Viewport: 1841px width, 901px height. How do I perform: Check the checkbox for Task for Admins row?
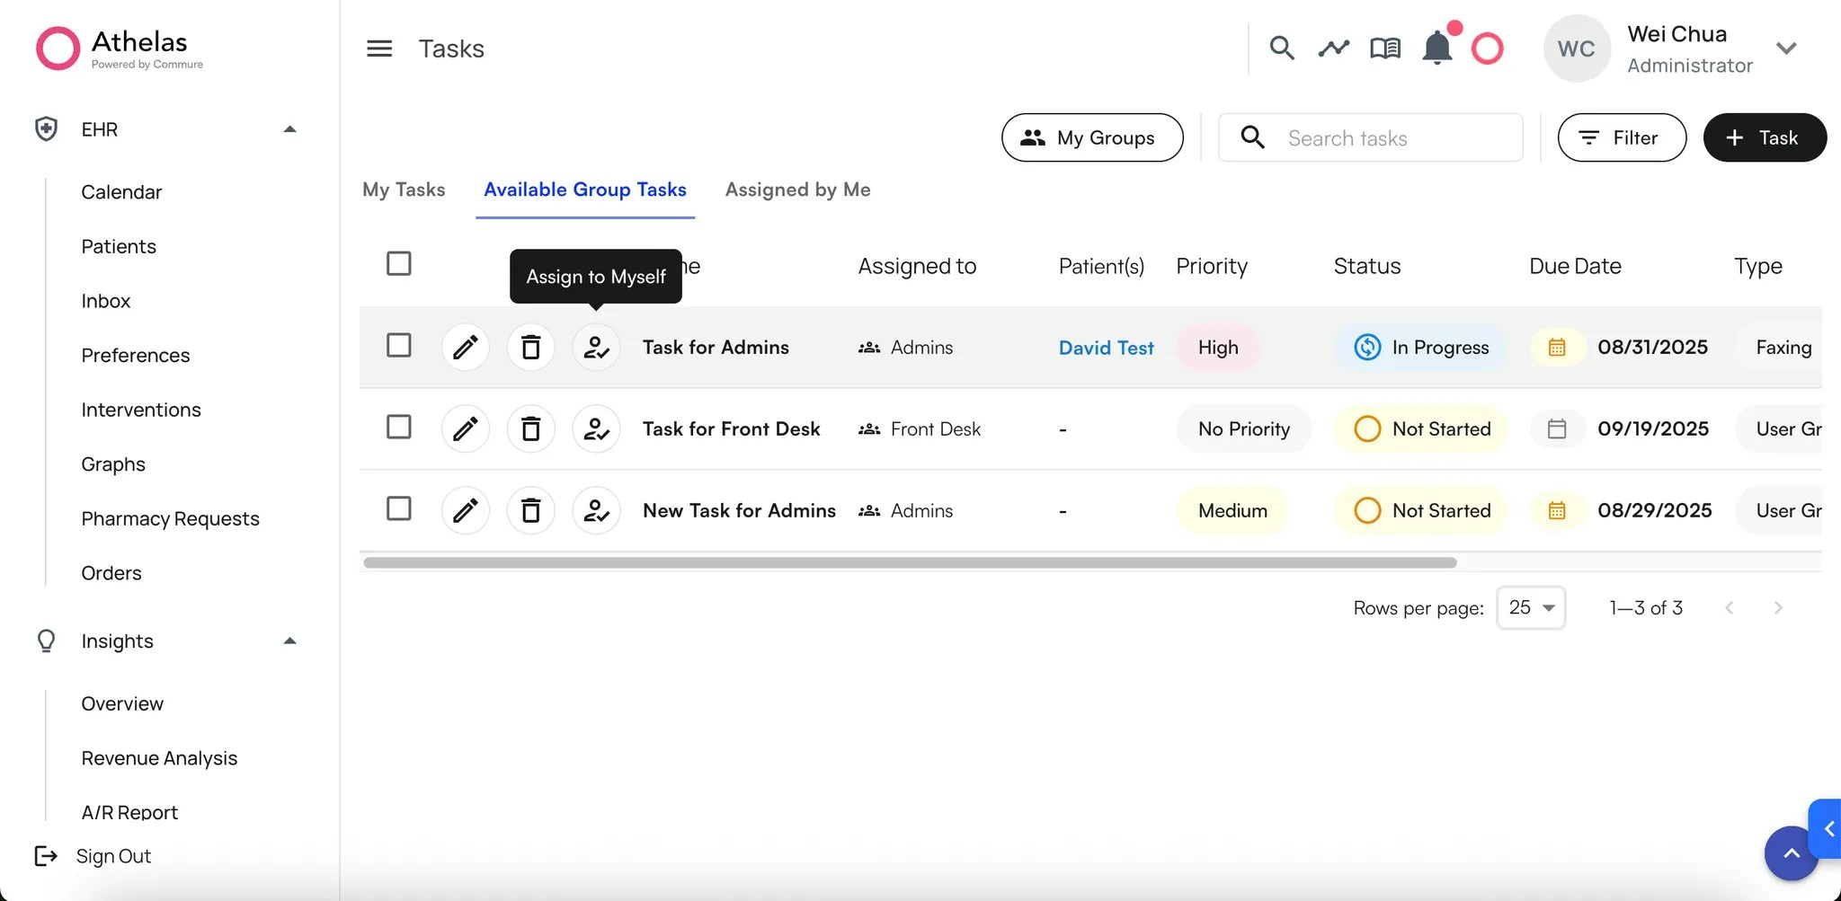coord(398,345)
